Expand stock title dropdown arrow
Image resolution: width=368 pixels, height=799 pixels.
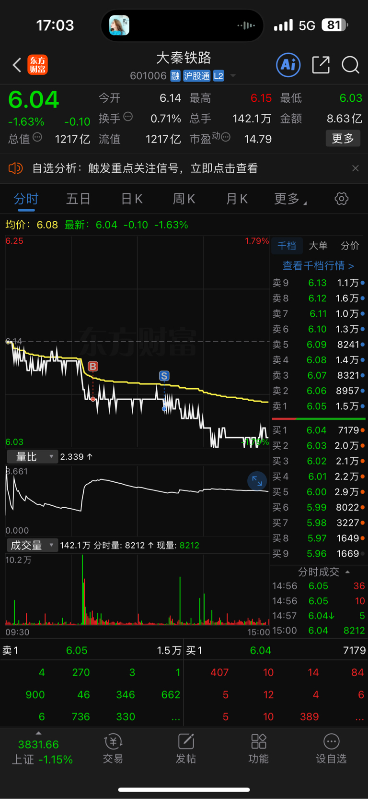coord(233,76)
